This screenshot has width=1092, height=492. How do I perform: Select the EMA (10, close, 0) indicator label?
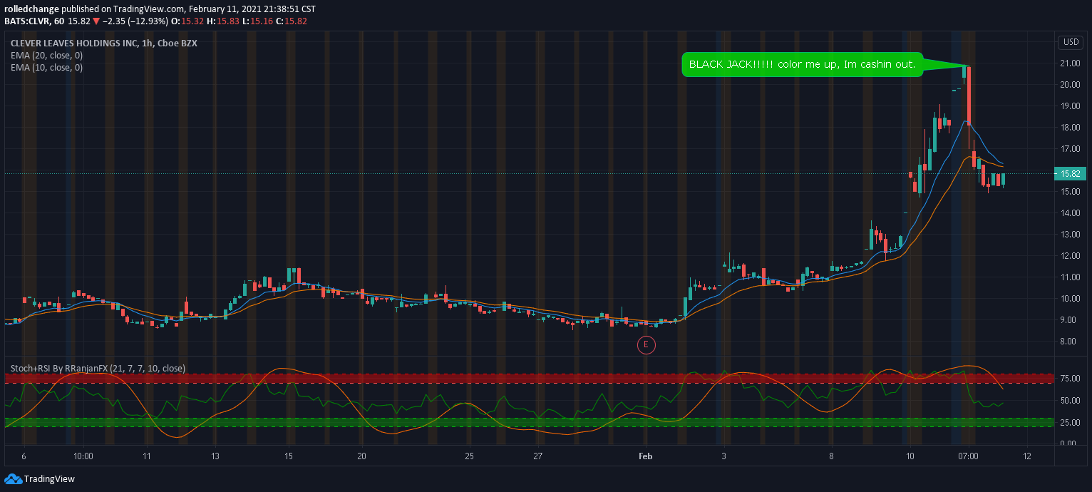[46, 67]
